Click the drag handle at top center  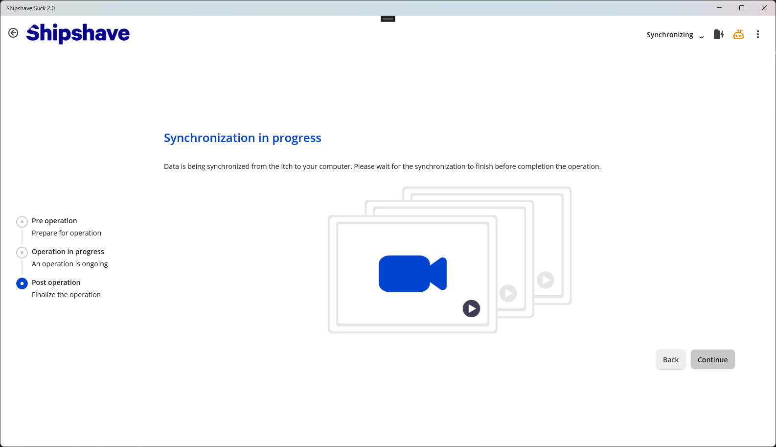click(388, 19)
